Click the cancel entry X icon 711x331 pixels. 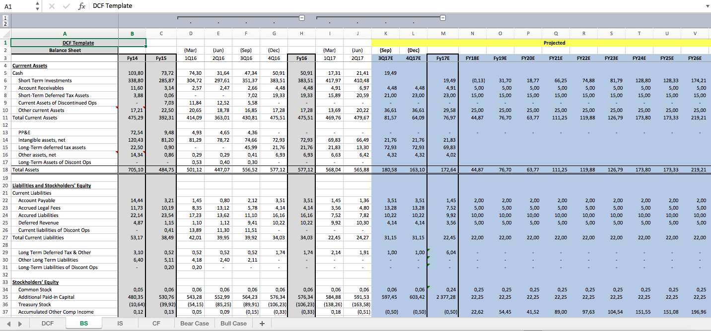coord(52,6)
